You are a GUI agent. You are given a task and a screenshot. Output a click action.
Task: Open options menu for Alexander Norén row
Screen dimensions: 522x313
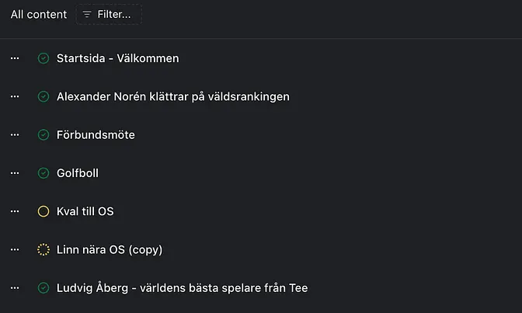[x=14, y=96]
